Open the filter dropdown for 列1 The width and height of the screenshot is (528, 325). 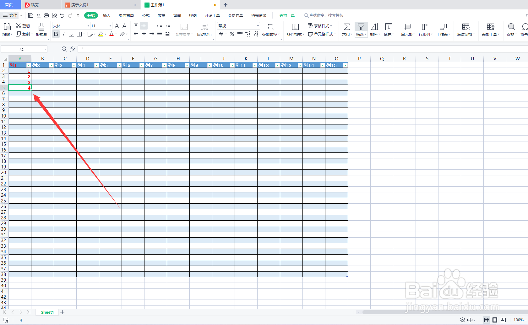pos(29,65)
